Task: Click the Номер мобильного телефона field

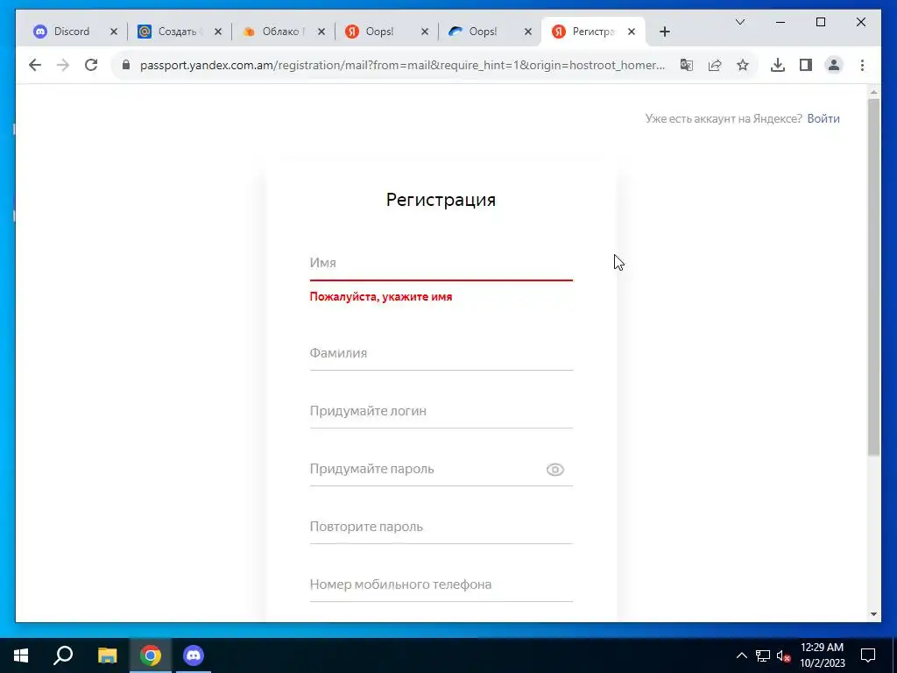Action: [441, 584]
